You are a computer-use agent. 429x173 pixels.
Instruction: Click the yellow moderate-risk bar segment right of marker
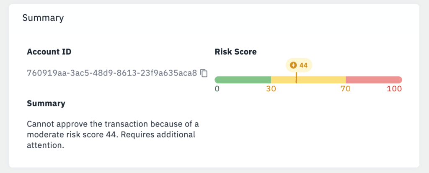point(321,80)
